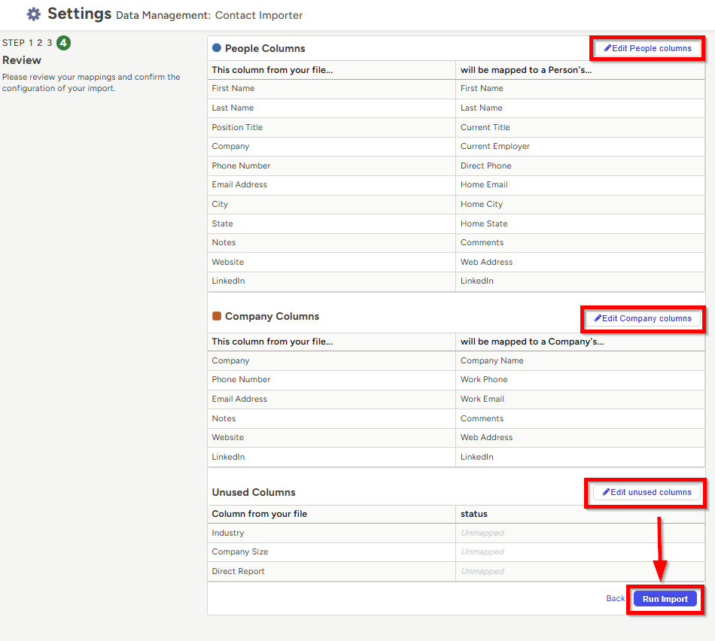
Task: Click Edit Company columns button
Action: click(x=643, y=319)
